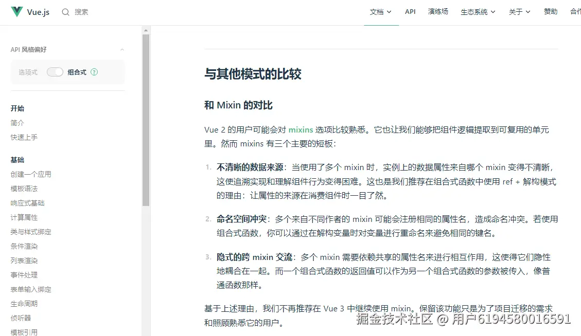Open 快速上手 in the sidebar
581x336 pixels.
[24, 137]
